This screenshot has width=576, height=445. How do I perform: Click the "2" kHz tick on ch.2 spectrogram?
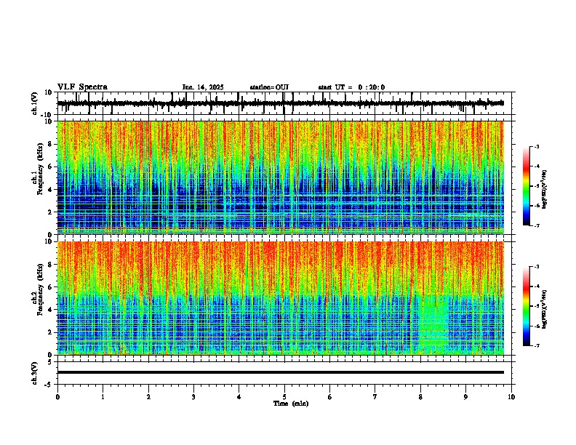(51, 332)
